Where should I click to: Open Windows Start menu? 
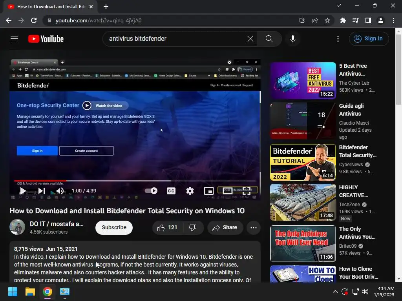point(13,292)
